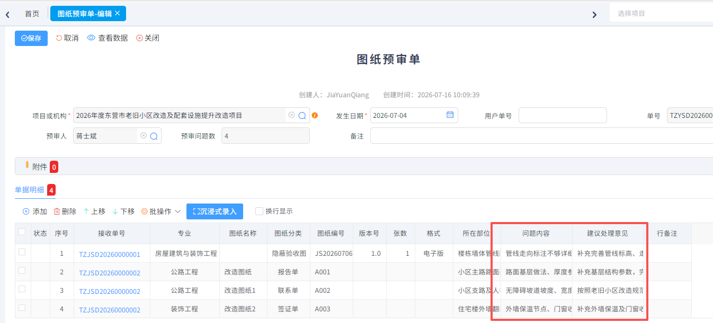The image size is (713, 323).
Task: Click the left tab-scroll chevron
Action: 7,14
